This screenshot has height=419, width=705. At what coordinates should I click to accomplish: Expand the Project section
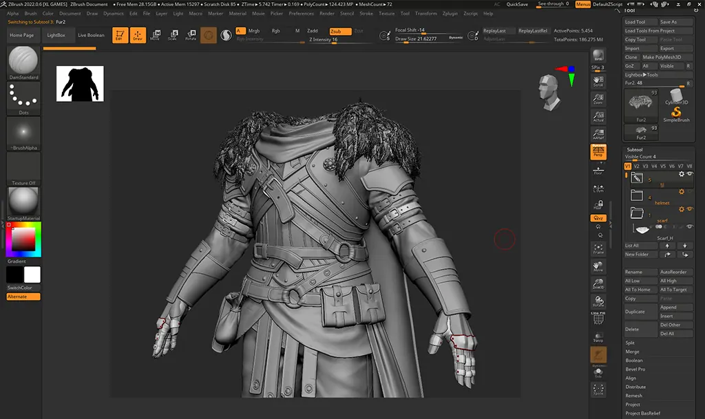coord(633,404)
